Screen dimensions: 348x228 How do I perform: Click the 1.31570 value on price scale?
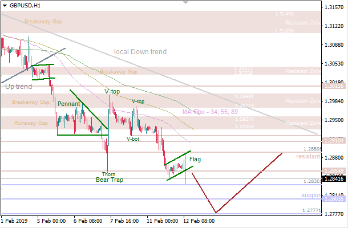click(334, 7)
